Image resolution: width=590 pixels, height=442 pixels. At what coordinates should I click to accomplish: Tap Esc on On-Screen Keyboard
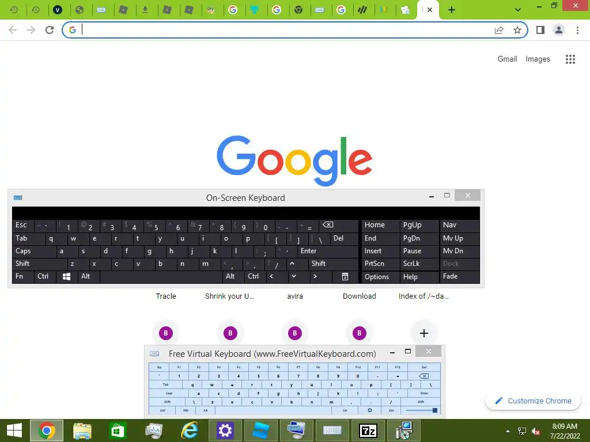(23, 226)
